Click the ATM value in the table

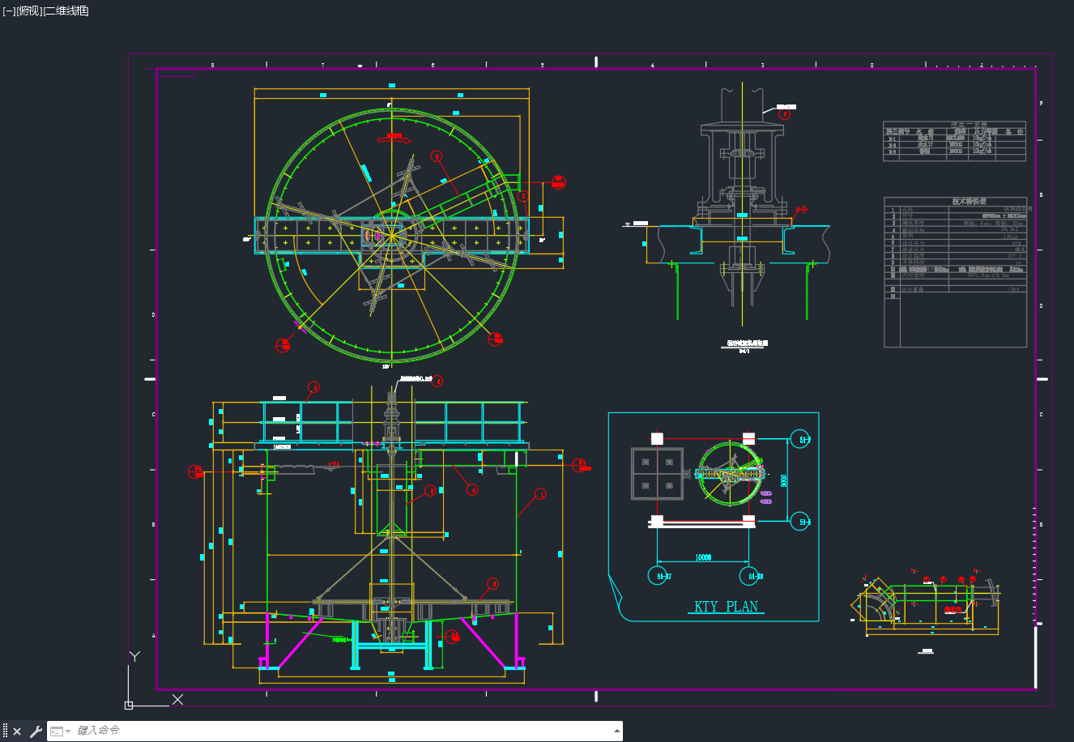pos(1016,243)
